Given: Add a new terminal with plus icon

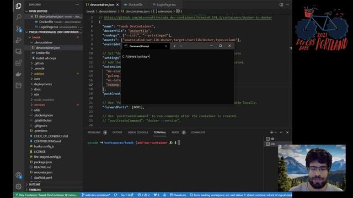Looking at the screenshot, I should 271,132.
